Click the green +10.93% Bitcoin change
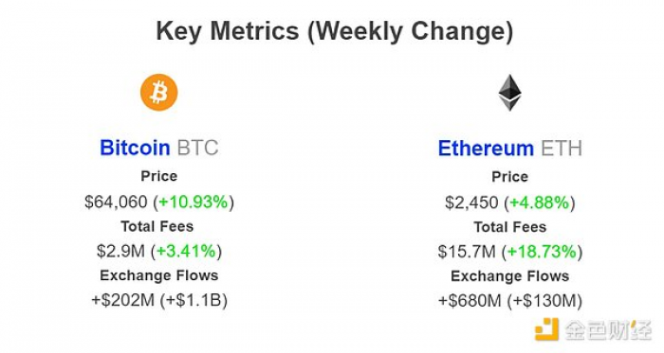 coord(194,202)
